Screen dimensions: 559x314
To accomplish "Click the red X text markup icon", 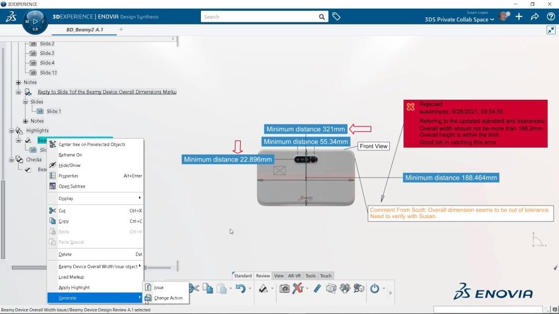I will coord(298,288).
